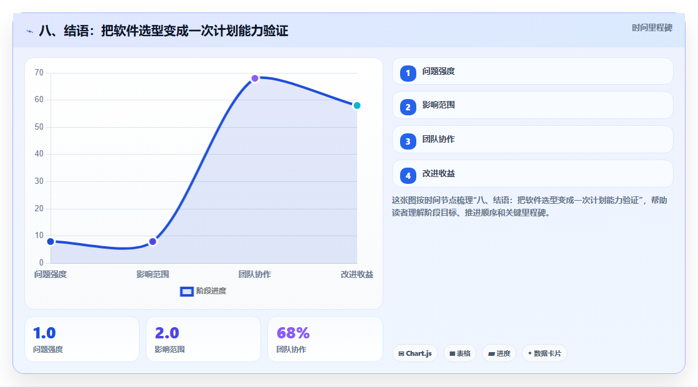Click numbered badge 4 for 改进收益
698x387 pixels.
pos(408,176)
